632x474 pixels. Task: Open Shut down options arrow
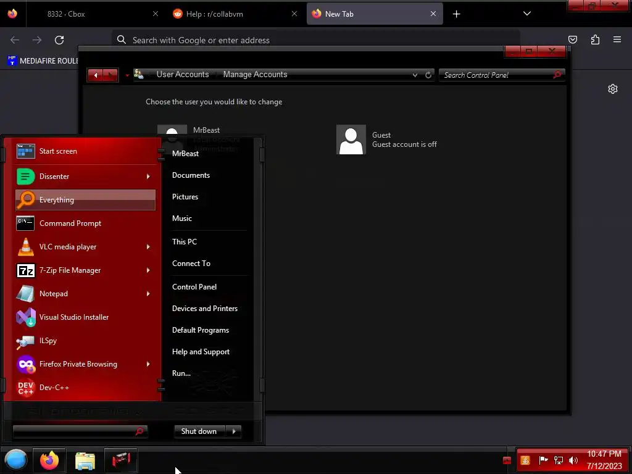coord(234,431)
